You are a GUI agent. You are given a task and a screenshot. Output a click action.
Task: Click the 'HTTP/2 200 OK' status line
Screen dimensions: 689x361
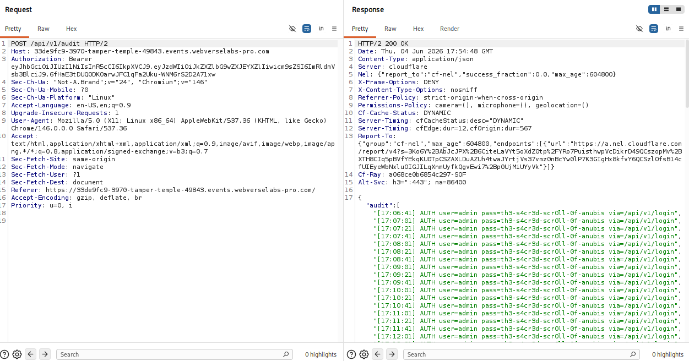point(383,43)
